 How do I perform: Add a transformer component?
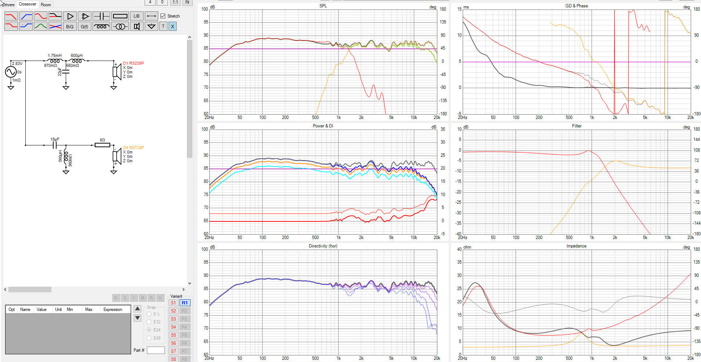click(120, 26)
